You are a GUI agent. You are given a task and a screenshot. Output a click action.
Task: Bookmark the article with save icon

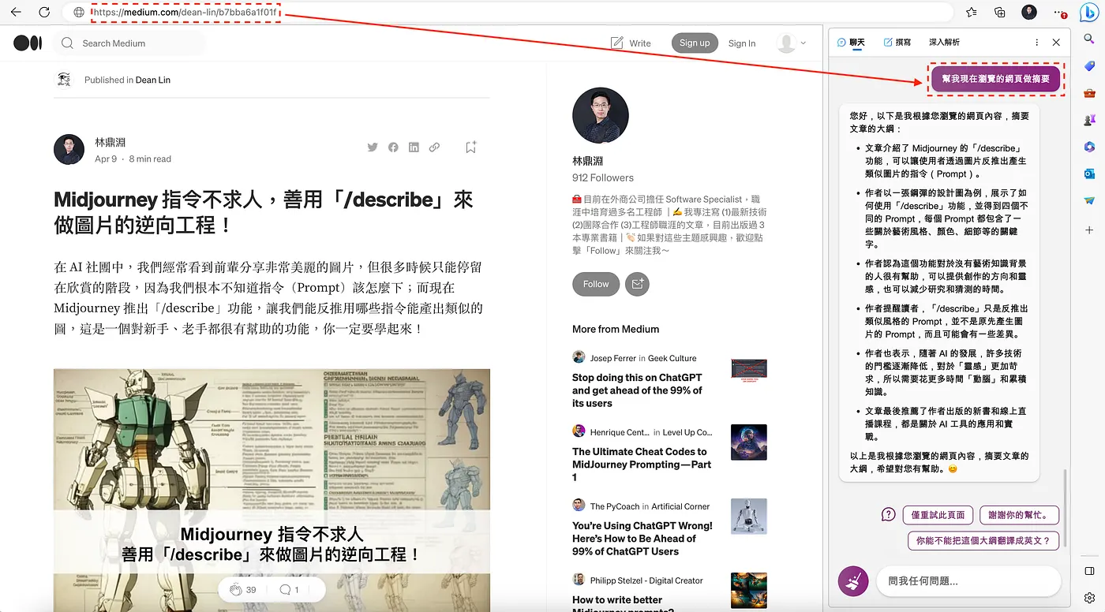tap(470, 147)
